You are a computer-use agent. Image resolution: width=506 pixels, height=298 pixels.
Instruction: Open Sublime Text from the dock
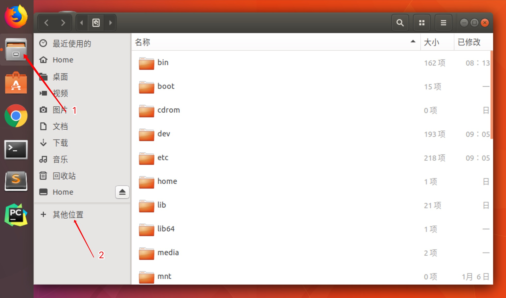[x=16, y=181]
